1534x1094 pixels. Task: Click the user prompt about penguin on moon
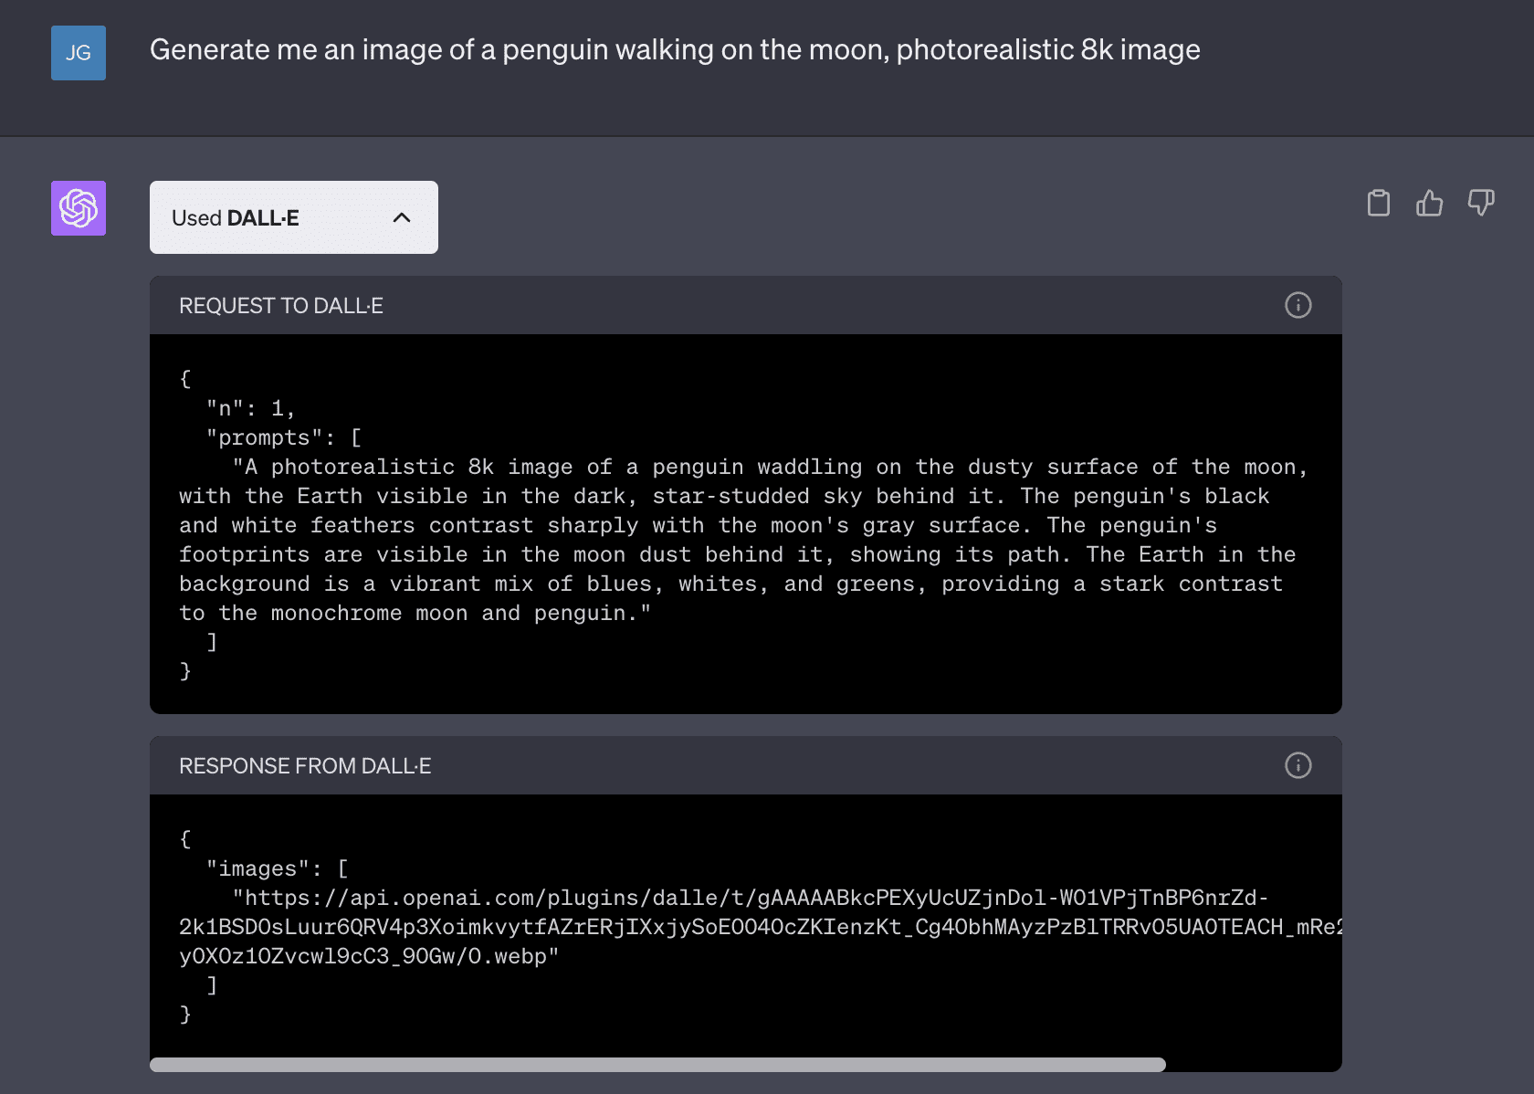(675, 49)
